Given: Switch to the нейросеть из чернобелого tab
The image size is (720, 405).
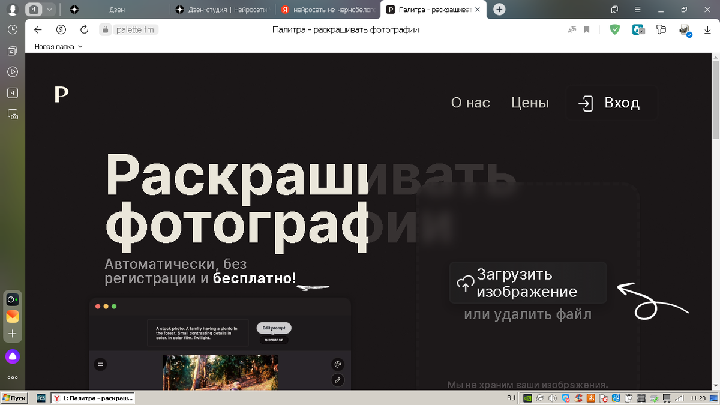Looking at the screenshot, I should [328, 10].
